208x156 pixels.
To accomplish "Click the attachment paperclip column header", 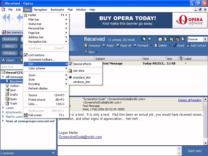I will (x=181, y=59).
